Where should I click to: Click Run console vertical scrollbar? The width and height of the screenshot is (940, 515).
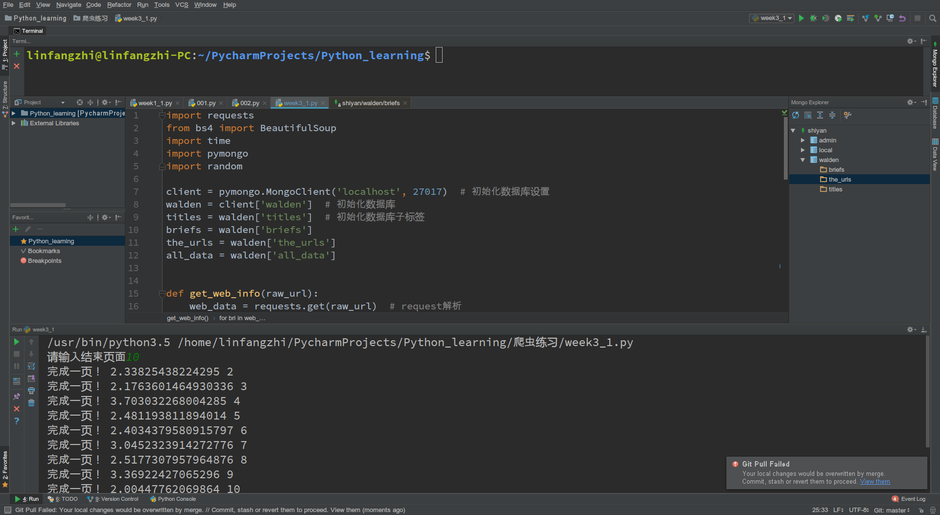927,392
